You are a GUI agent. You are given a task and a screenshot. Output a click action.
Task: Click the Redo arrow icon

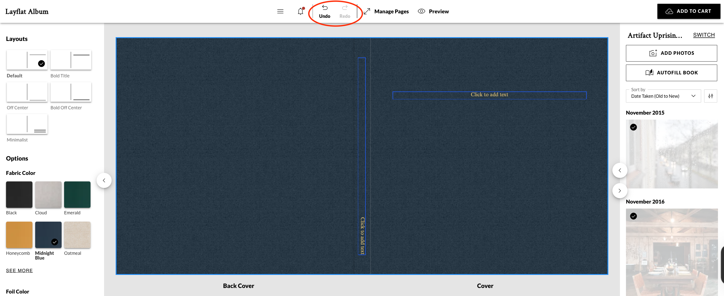(x=345, y=8)
